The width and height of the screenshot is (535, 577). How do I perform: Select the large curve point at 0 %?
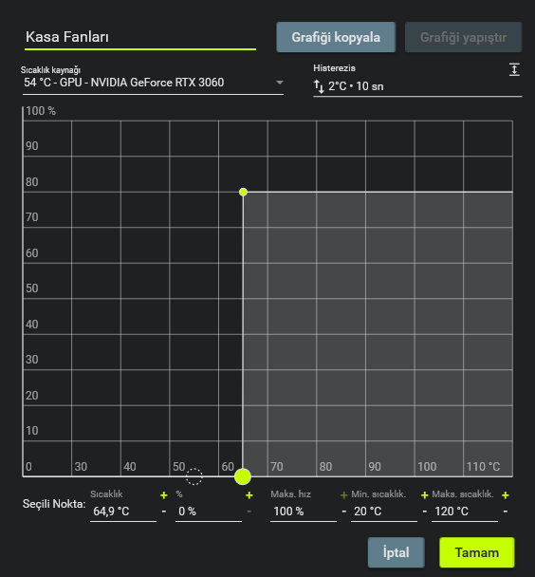(243, 476)
